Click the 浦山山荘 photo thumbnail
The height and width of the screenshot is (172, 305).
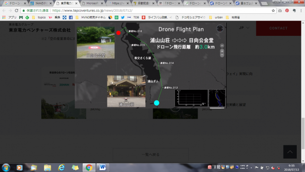[x=126, y=91]
